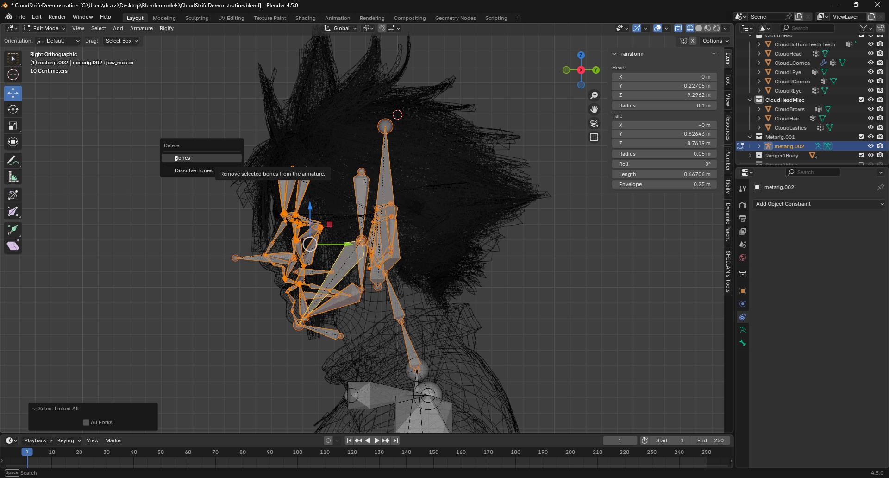Image resolution: width=889 pixels, height=478 pixels.
Task: Open the Global orientation dropdown
Action: coord(340,28)
